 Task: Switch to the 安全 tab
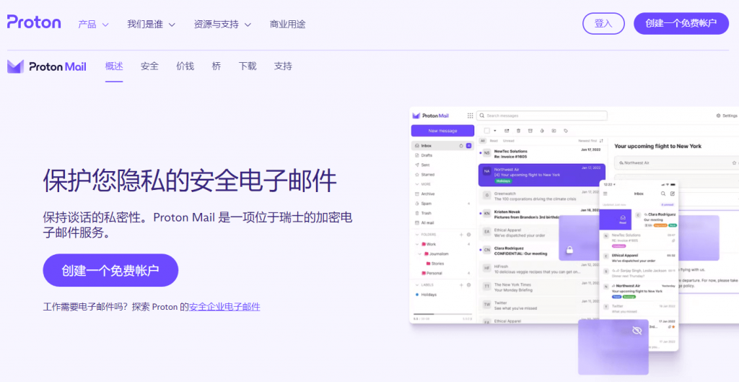pos(149,66)
